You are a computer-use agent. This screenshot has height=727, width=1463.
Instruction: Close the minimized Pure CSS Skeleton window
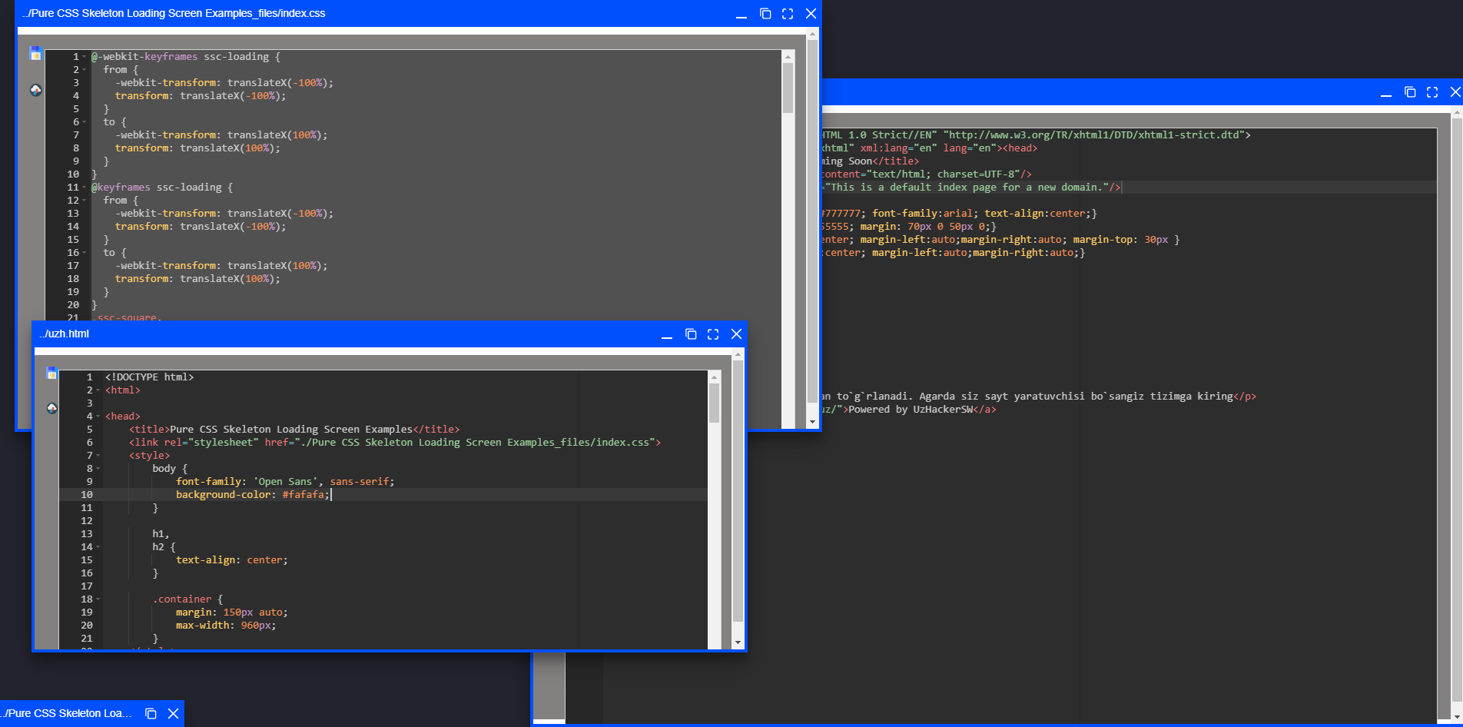click(x=174, y=714)
